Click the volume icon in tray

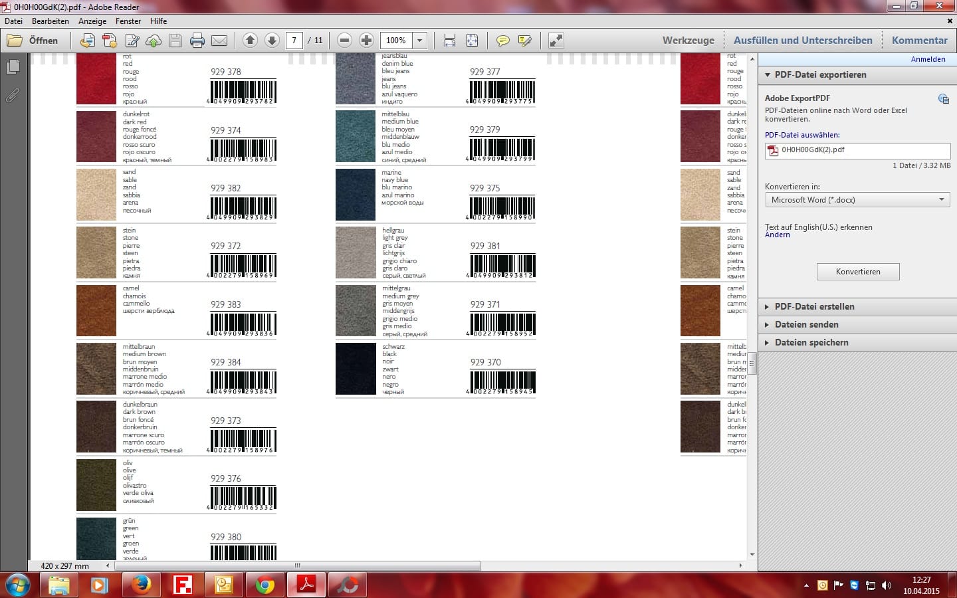click(886, 585)
